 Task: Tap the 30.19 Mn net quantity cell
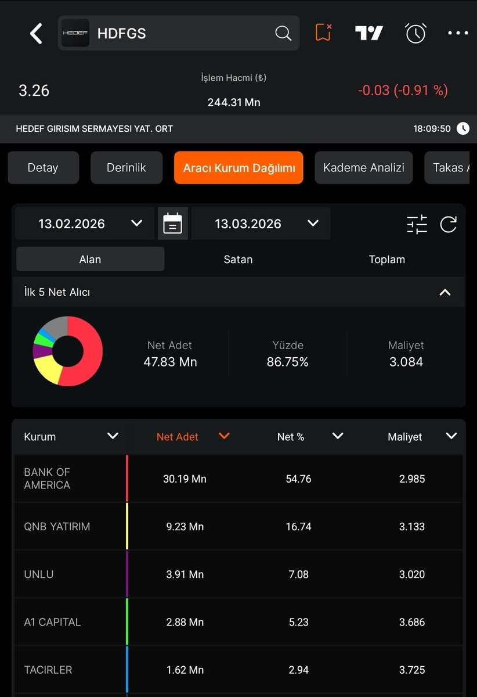tap(185, 479)
